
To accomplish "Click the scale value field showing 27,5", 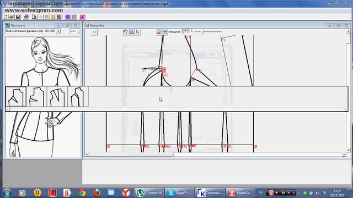I will [186, 32].
